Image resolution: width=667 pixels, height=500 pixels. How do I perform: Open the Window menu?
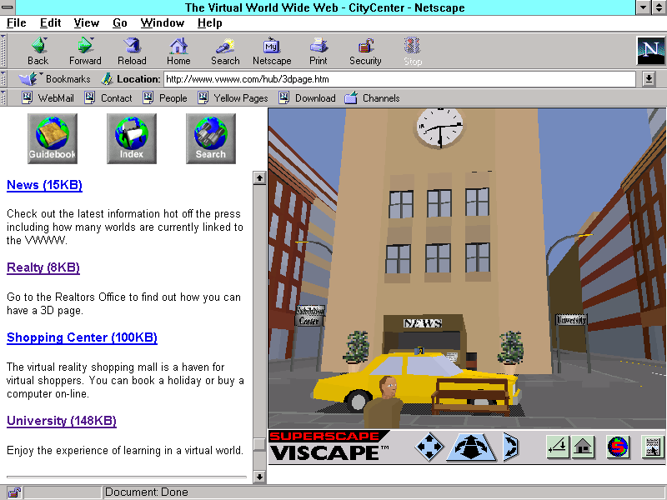click(163, 23)
